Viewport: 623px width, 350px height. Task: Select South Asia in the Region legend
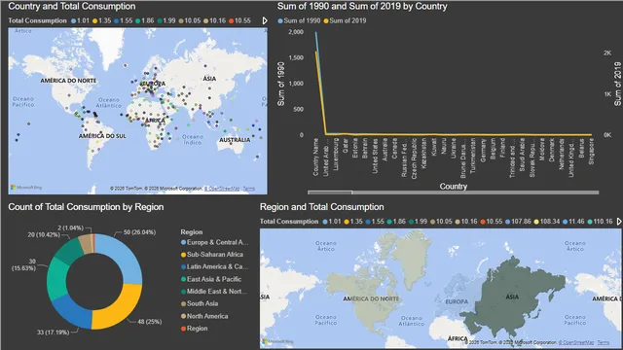[x=200, y=303]
